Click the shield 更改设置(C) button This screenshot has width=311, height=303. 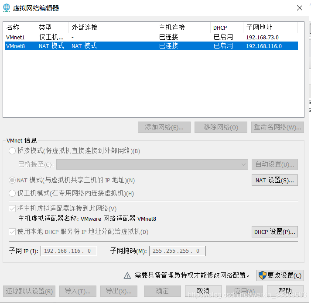280,275
